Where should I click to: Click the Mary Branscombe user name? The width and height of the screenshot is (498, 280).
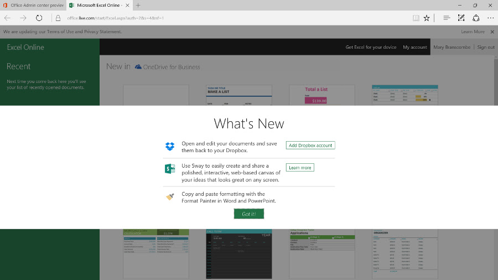[x=452, y=47]
